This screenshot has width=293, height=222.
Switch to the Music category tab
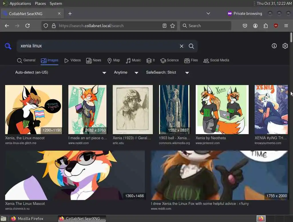pos(133,60)
